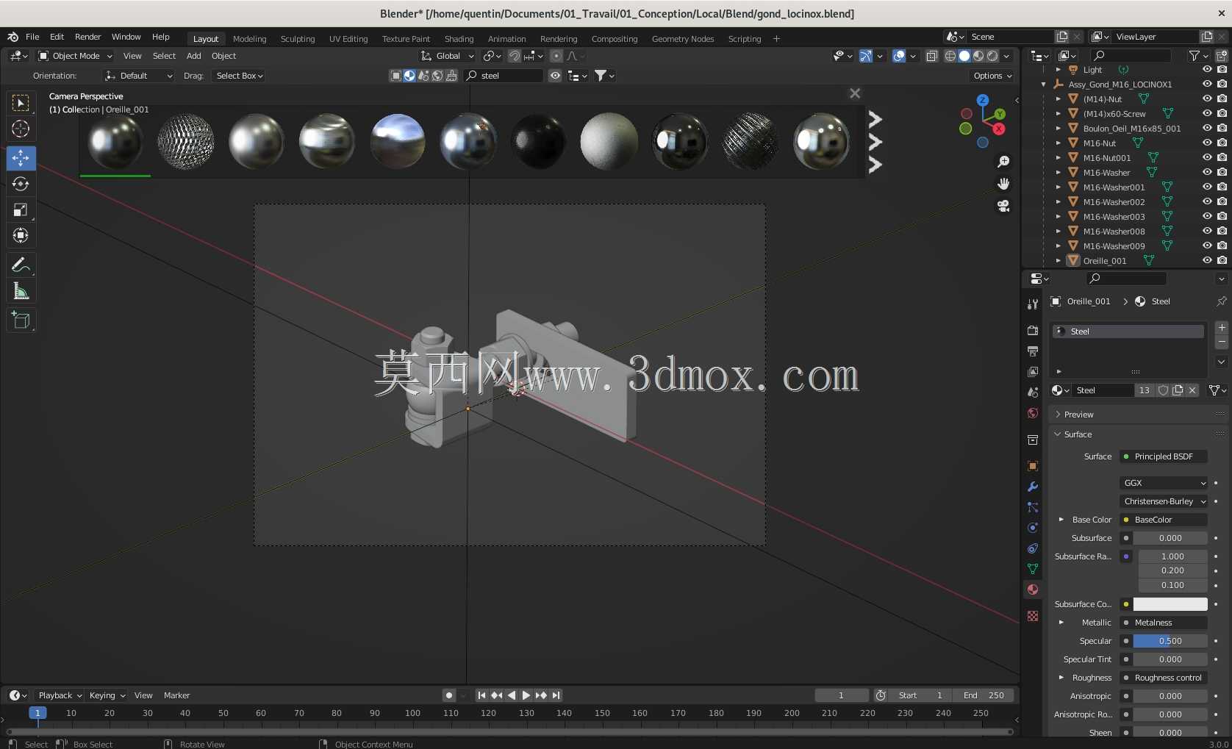Click material user count 13 button

[x=1145, y=390]
